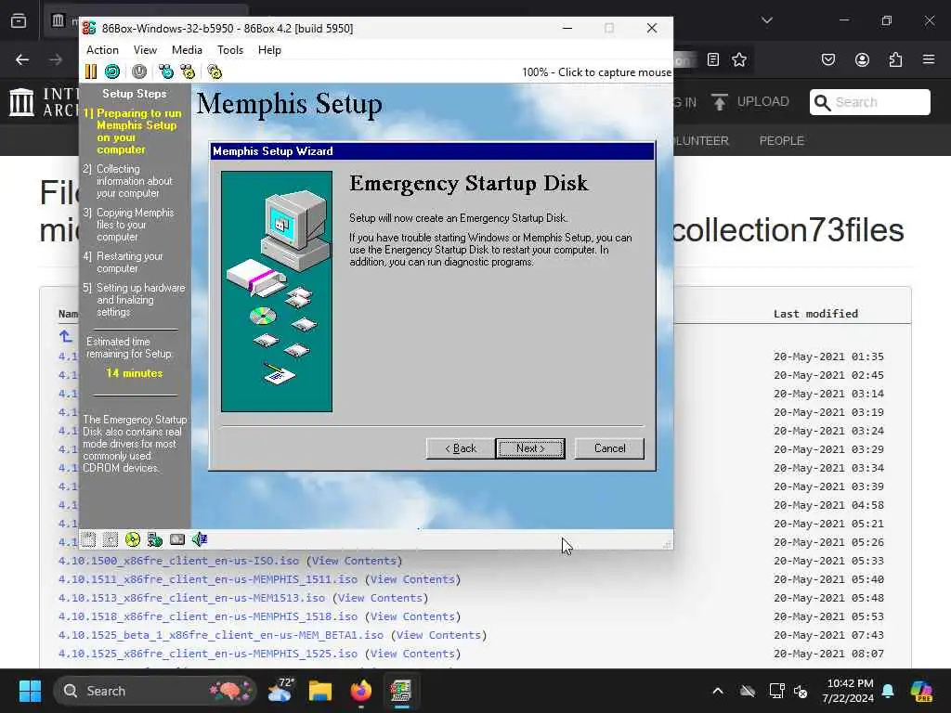The height and width of the screenshot is (713, 951).
Task: Open the PEOPLE nav link
Action: [781, 141]
